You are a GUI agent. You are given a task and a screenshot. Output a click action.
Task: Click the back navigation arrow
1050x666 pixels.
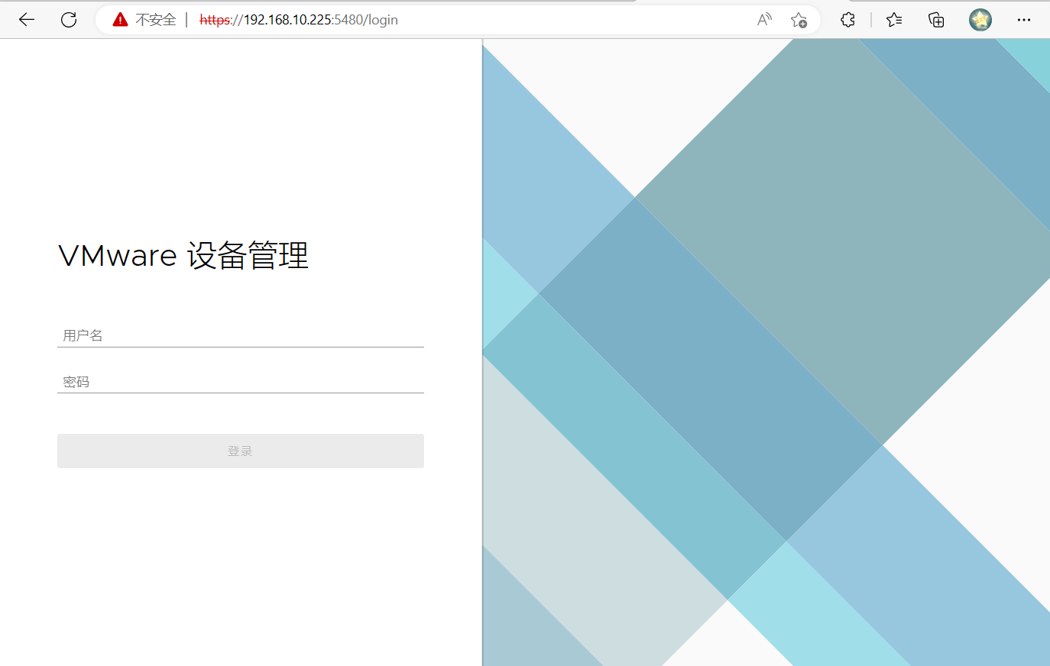tap(26, 19)
